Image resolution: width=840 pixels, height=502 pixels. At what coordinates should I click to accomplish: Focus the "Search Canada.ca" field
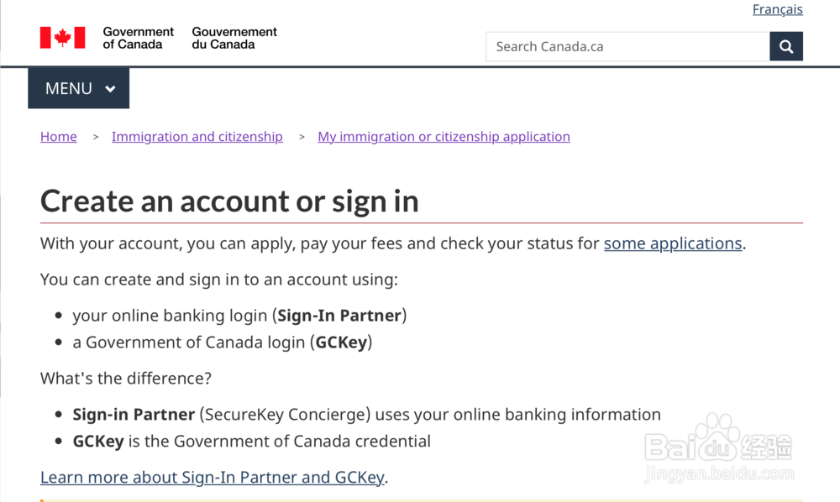pos(627,47)
